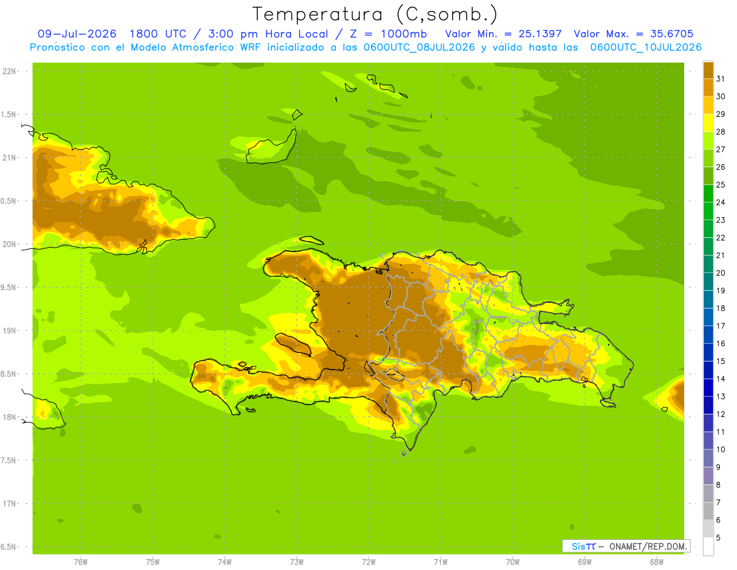
Task: Click legend value "31"
Action: [721, 79]
